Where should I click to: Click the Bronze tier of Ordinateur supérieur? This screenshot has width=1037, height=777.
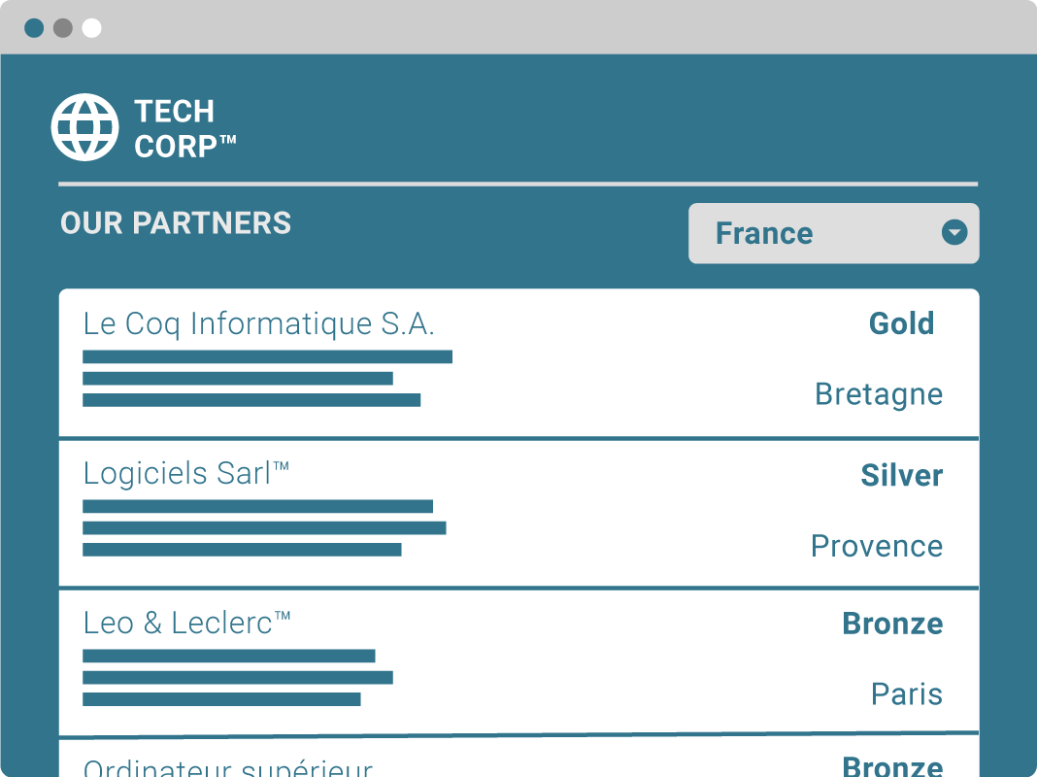point(892,766)
